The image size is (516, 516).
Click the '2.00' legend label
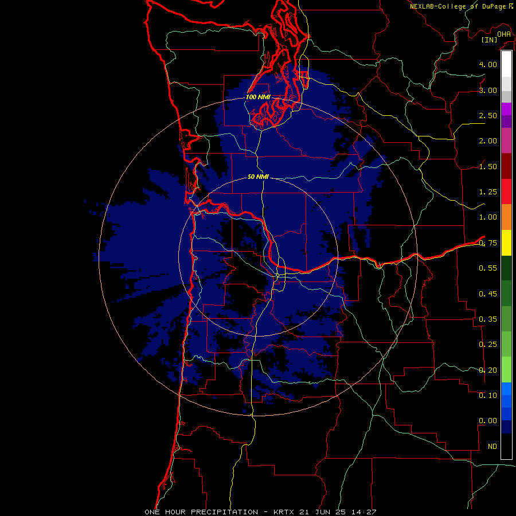pos(488,141)
